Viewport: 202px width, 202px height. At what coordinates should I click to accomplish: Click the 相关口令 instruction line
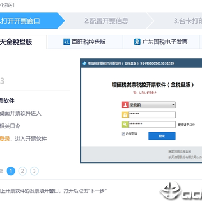pyautogui.click(x=10, y=126)
